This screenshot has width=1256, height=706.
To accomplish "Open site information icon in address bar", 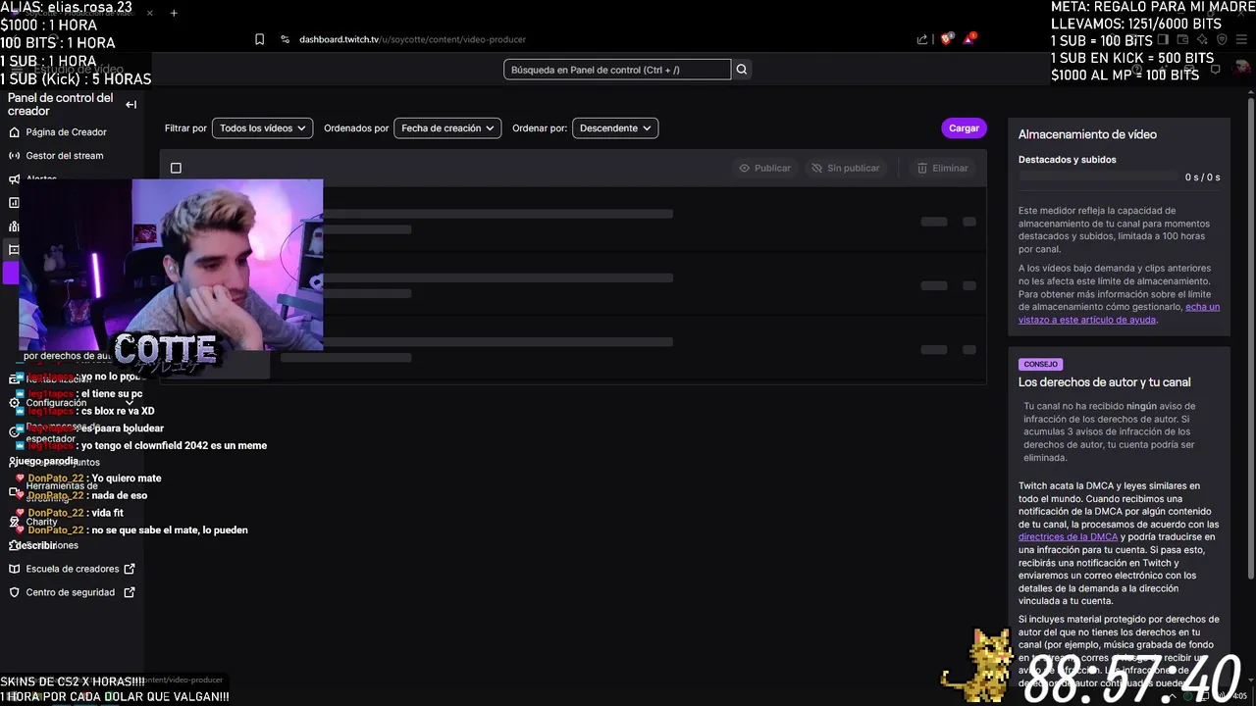I will click(285, 39).
